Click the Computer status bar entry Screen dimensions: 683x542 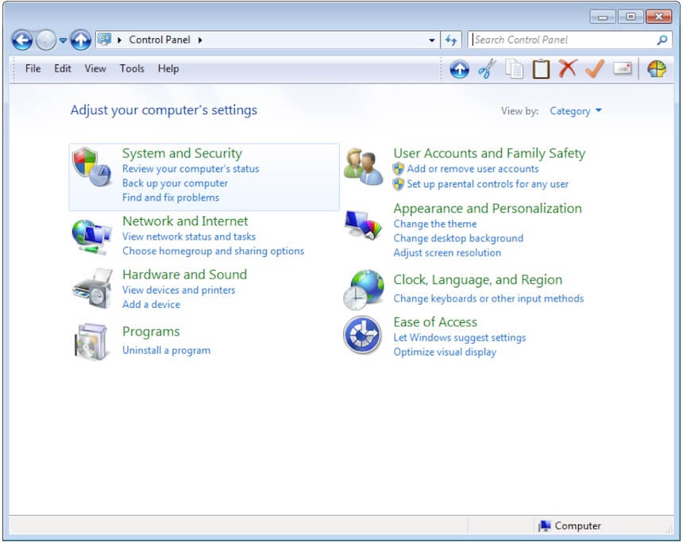(x=570, y=526)
